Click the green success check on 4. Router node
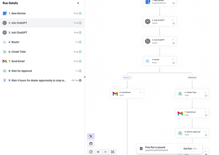 click(x=174, y=63)
